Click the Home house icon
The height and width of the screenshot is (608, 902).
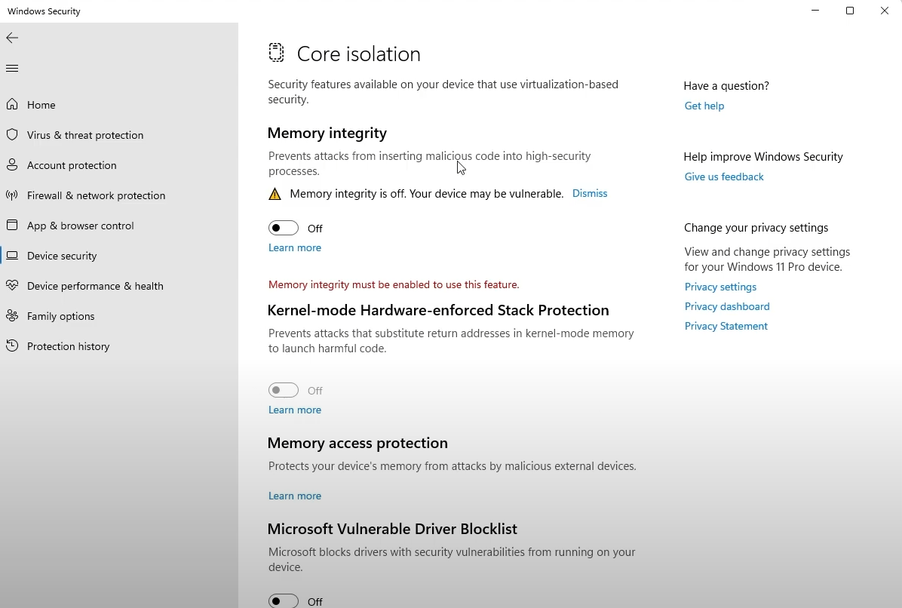(12, 104)
